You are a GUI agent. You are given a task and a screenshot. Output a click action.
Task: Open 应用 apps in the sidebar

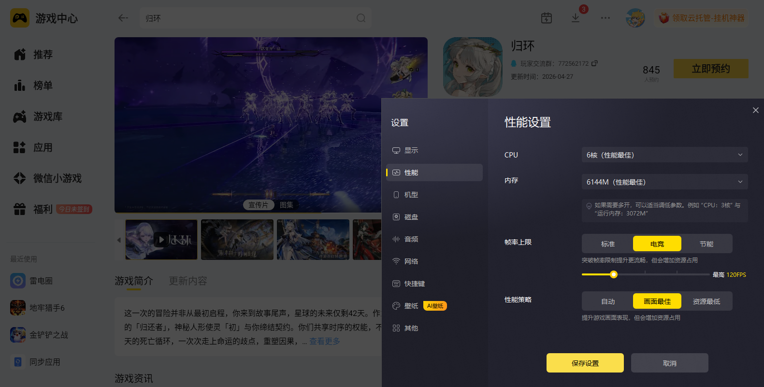33,147
